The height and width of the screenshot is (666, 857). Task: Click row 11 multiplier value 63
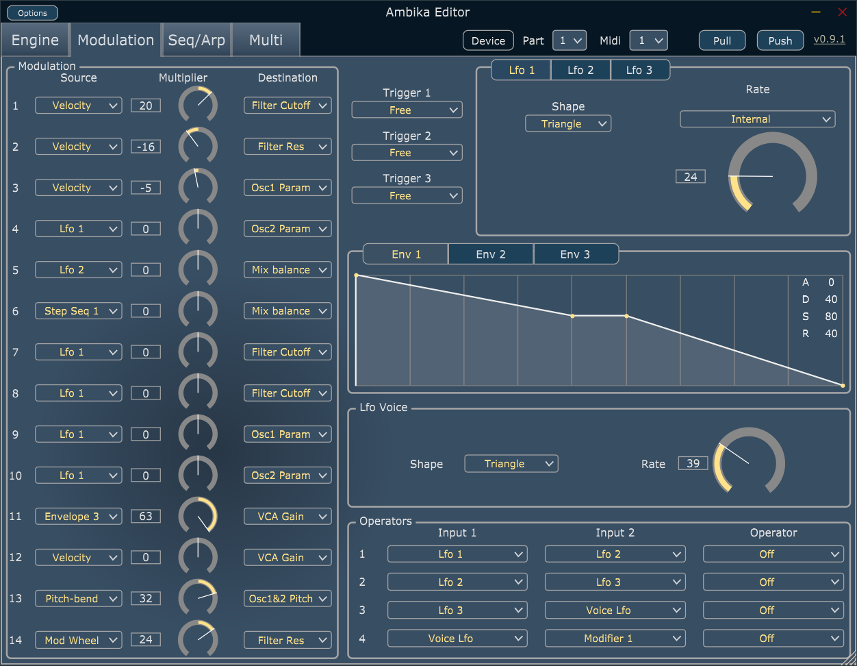[146, 517]
